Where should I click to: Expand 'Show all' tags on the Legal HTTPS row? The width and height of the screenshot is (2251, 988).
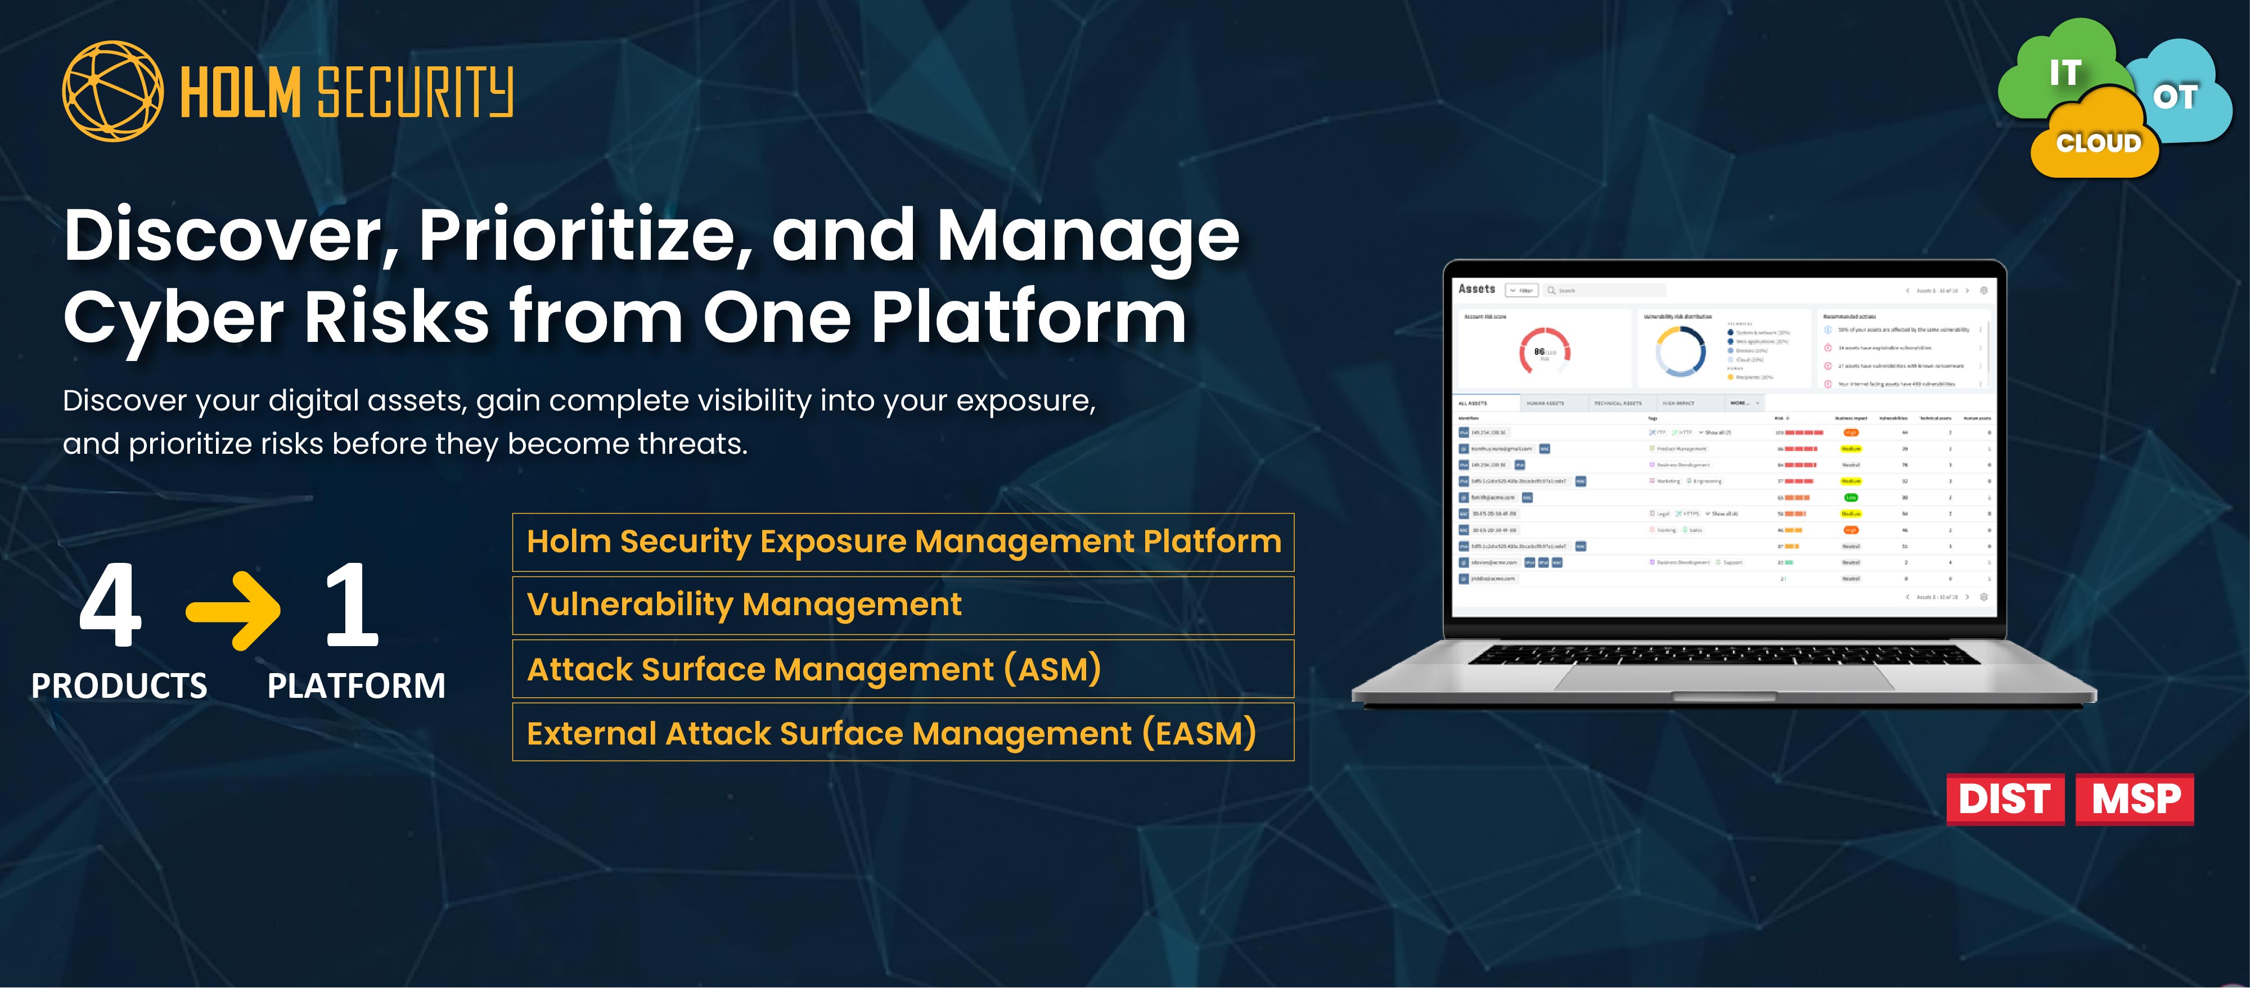pos(1722,513)
